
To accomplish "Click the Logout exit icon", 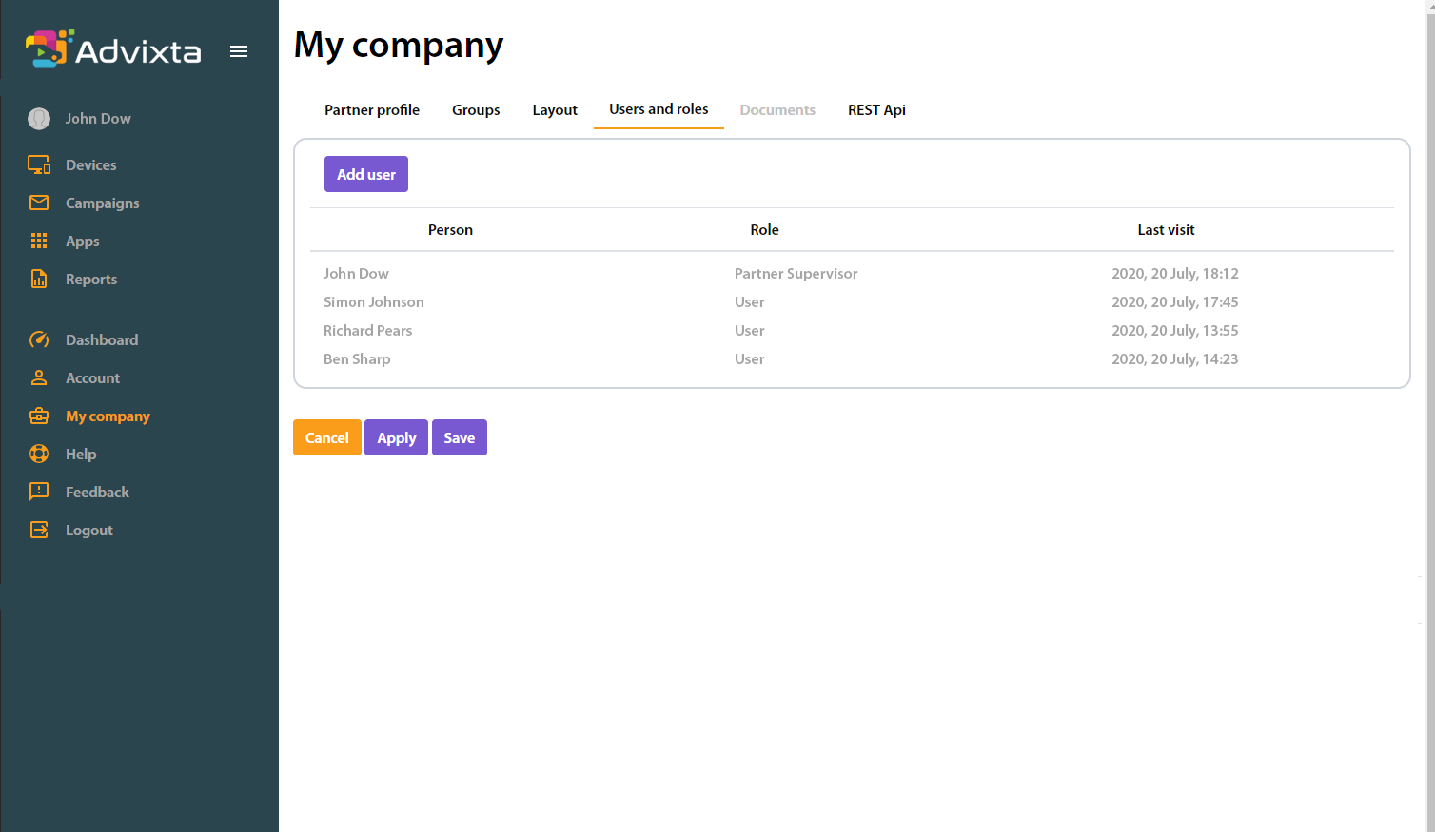I will (39, 530).
